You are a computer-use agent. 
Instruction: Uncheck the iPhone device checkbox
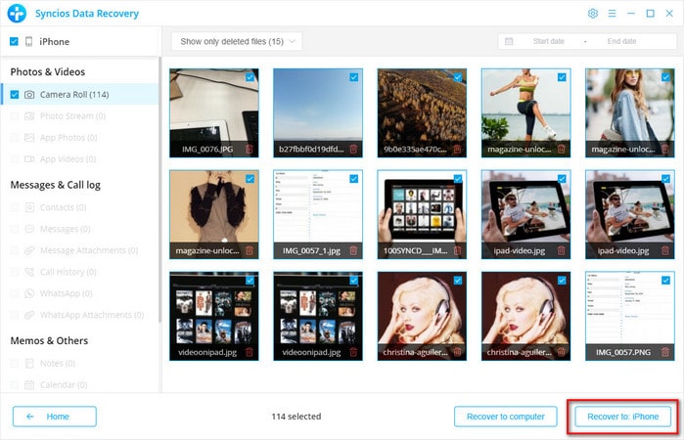coord(14,42)
